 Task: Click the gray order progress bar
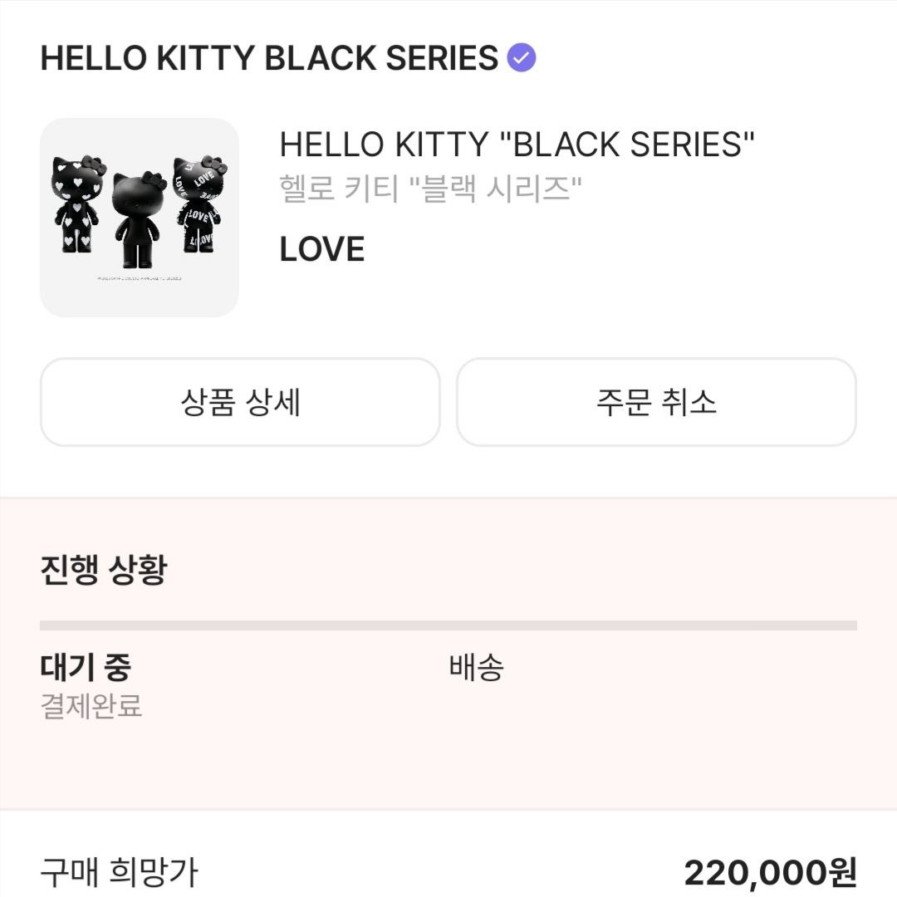[448, 625]
